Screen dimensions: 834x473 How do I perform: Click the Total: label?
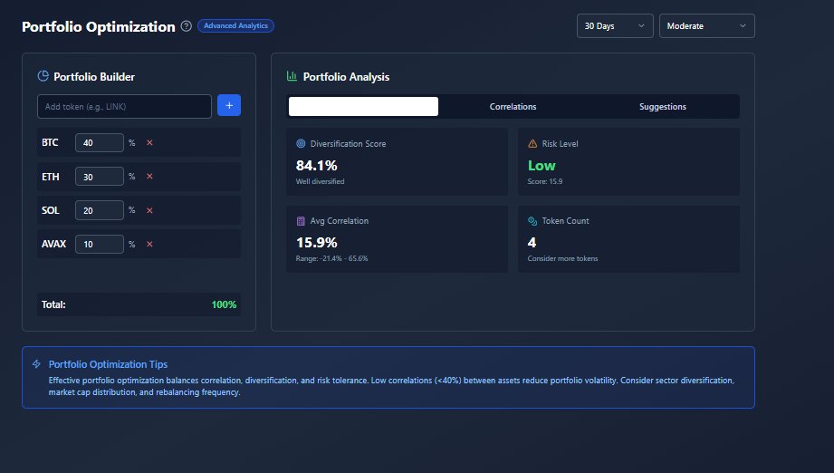(53, 304)
